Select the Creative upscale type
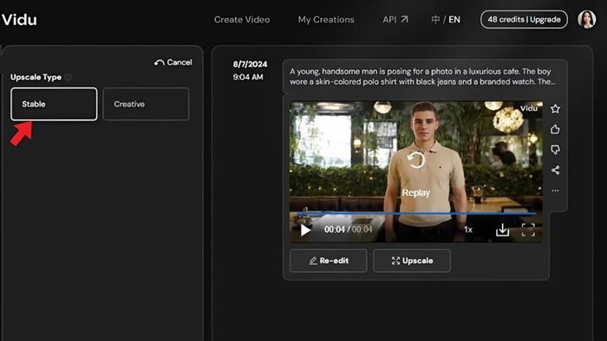The width and height of the screenshot is (607, 341). pyautogui.click(x=146, y=104)
